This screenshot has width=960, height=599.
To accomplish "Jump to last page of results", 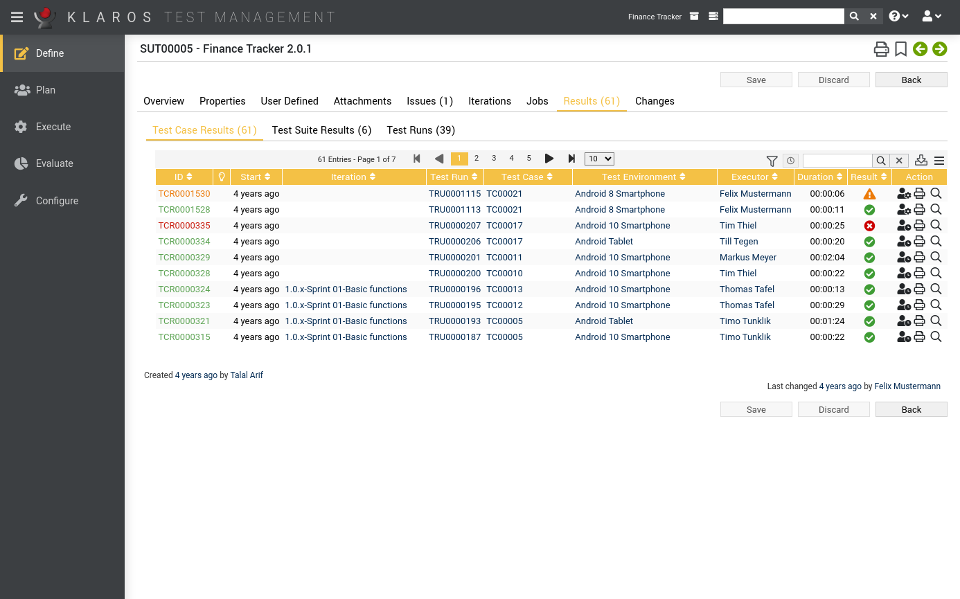I will click(571, 159).
